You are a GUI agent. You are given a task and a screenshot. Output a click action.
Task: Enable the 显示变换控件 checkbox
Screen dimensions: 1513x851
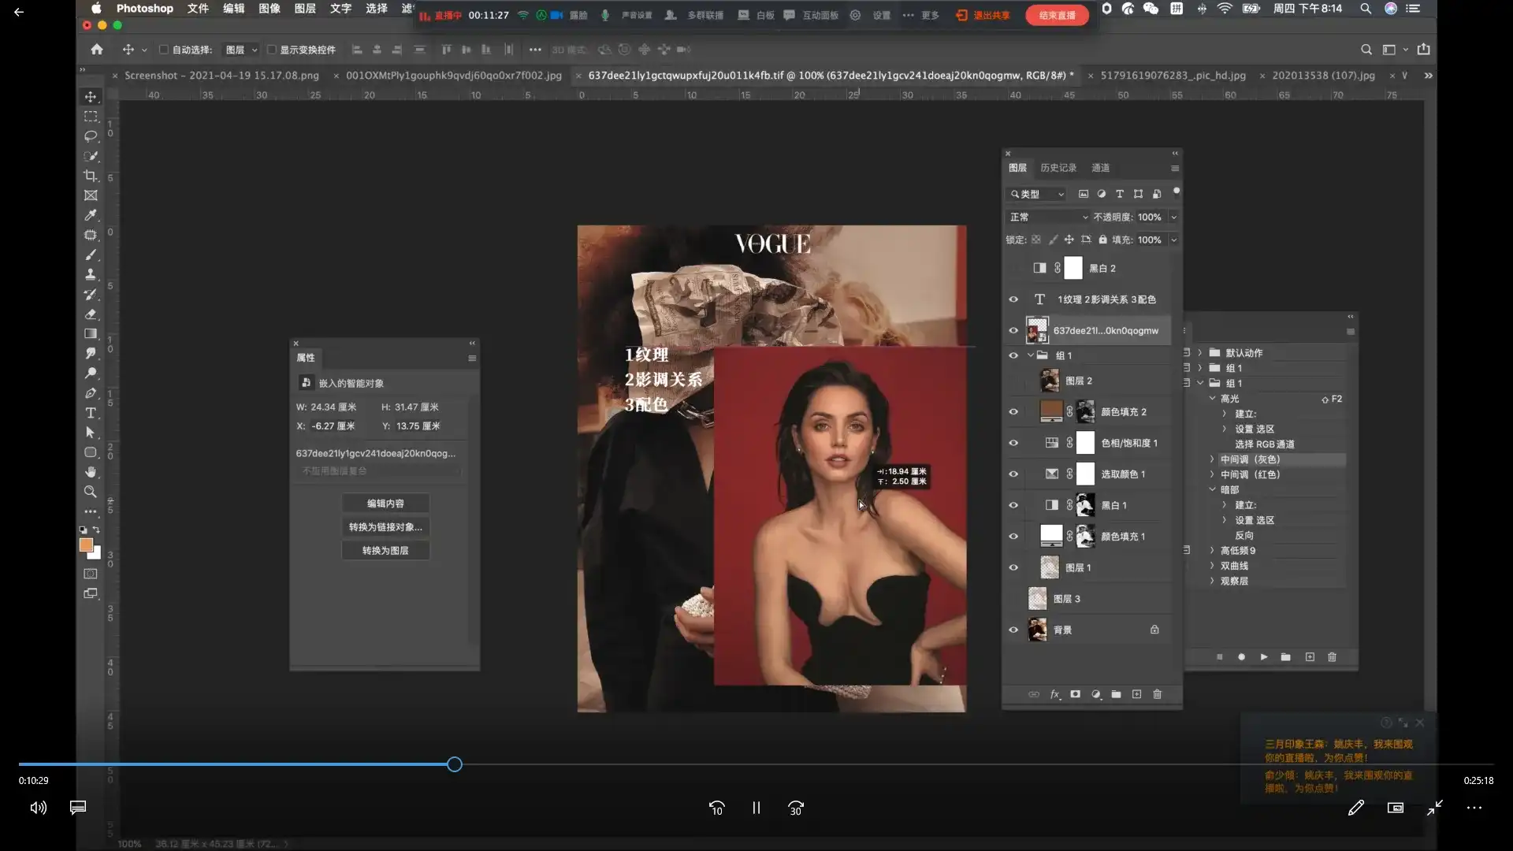272,50
